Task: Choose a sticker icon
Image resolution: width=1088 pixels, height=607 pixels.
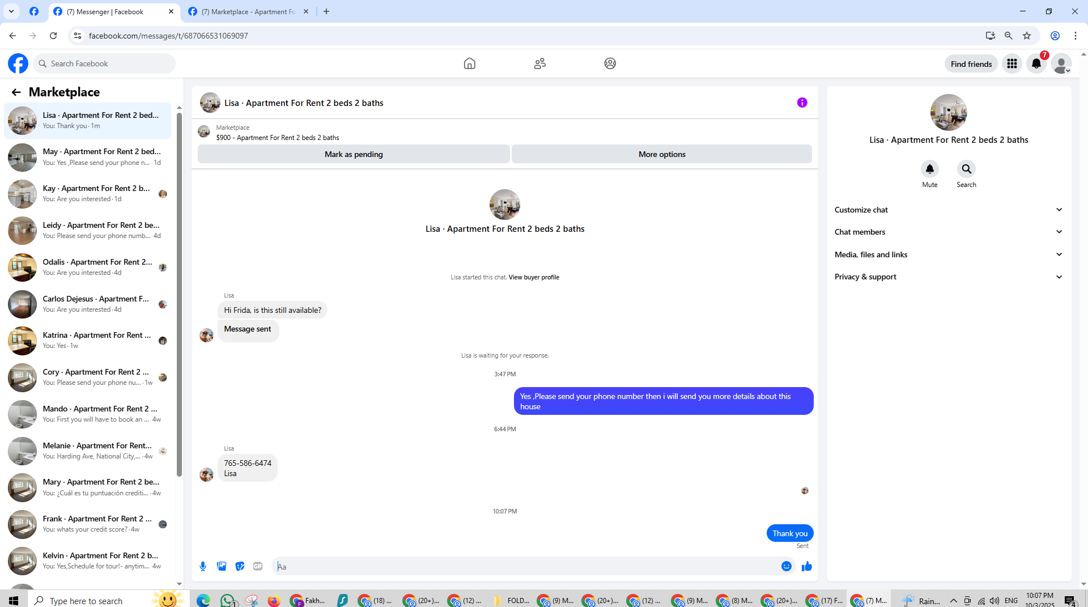Action: [x=240, y=566]
